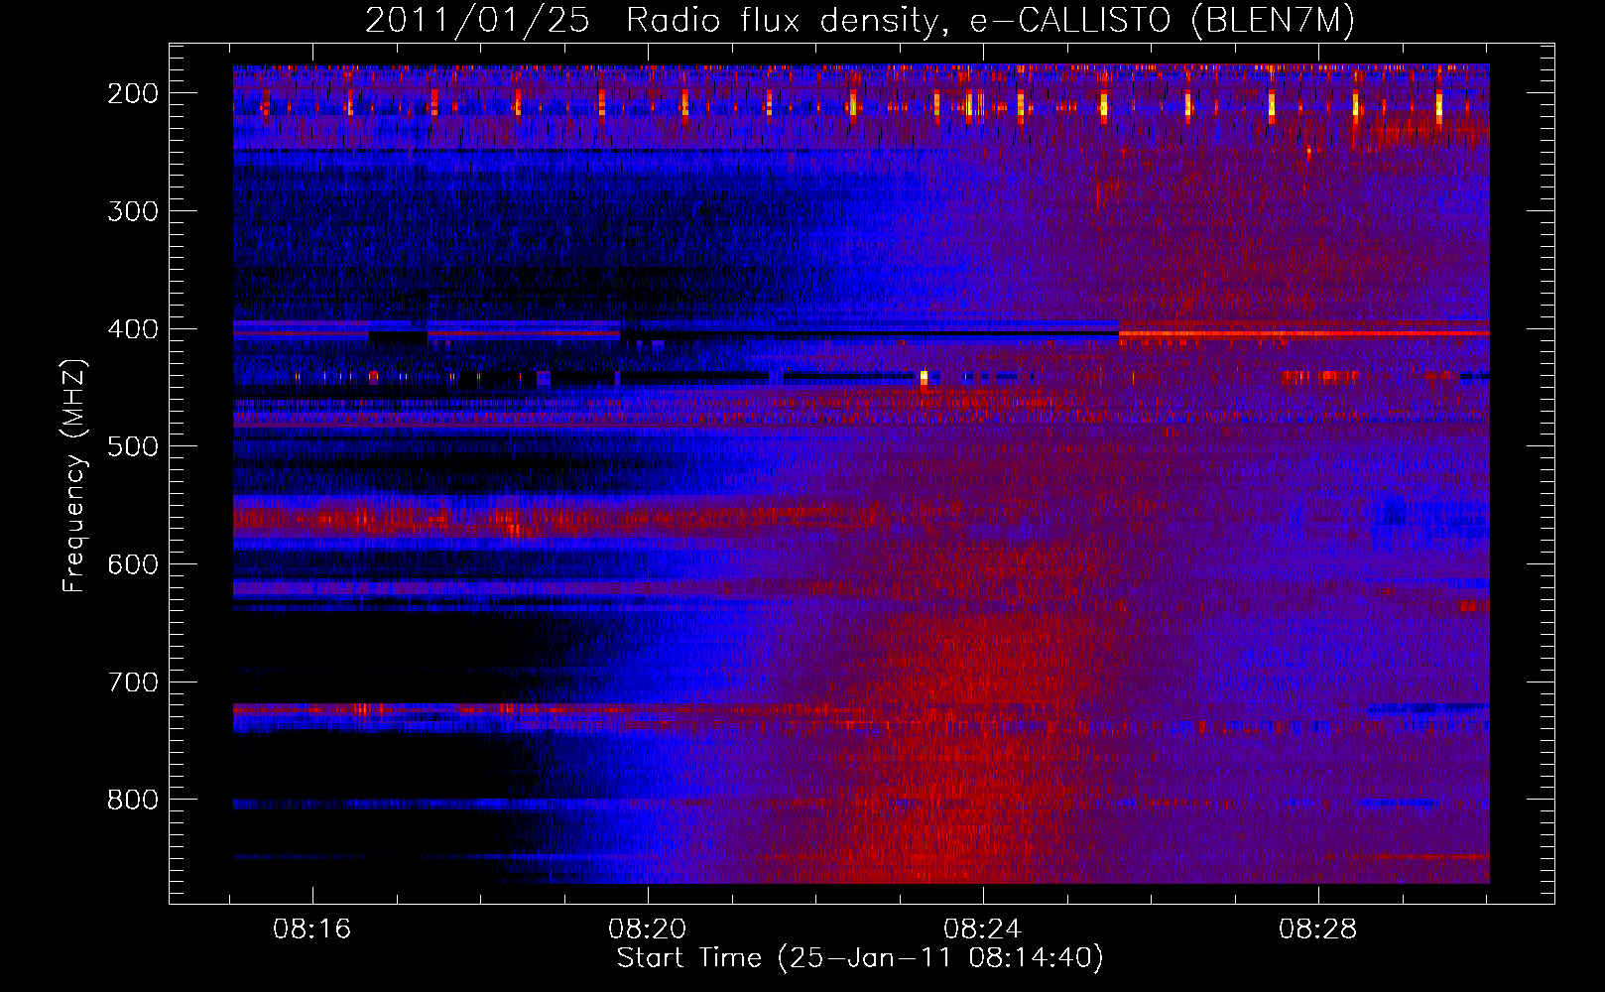This screenshot has height=992, width=1605.
Task: Click the 08:20 time tick label
Action: click(x=648, y=930)
